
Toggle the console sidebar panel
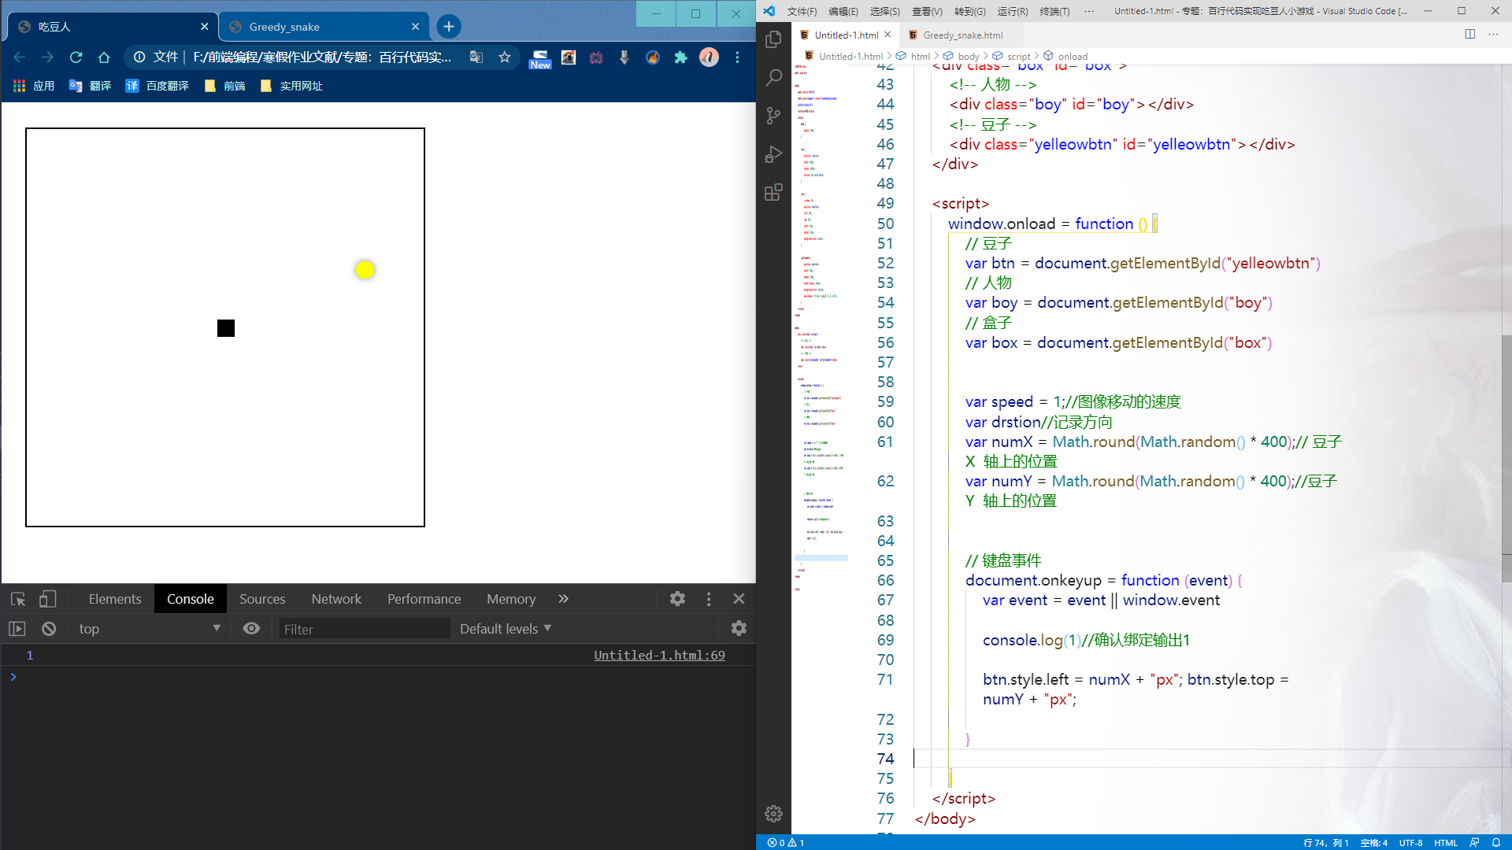pyautogui.click(x=17, y=629)
